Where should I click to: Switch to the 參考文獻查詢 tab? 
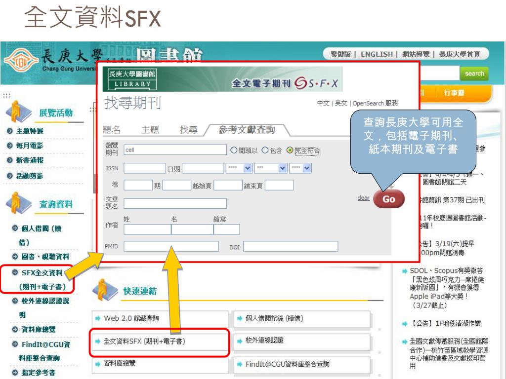(x=247, y=130)
